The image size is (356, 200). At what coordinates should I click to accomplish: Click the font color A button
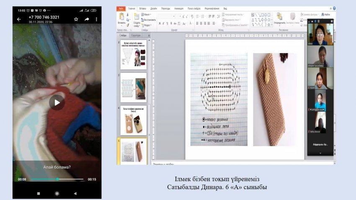[x=191, y=23]
